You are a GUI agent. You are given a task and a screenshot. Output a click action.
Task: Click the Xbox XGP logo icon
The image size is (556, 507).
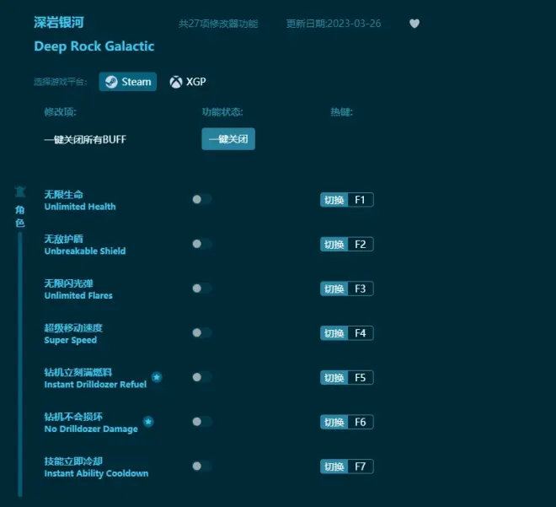[175, 82]
